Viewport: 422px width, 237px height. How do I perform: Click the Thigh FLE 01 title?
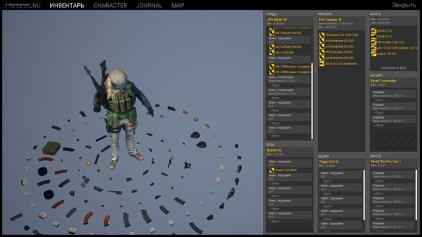tap(329, 162)
